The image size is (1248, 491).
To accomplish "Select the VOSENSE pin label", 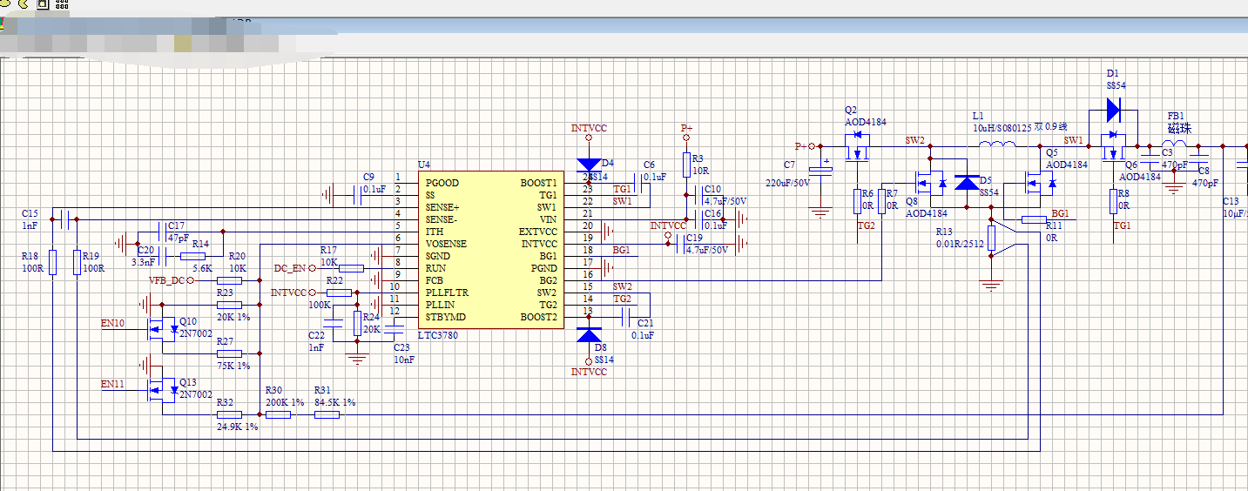I will [446, 245].
